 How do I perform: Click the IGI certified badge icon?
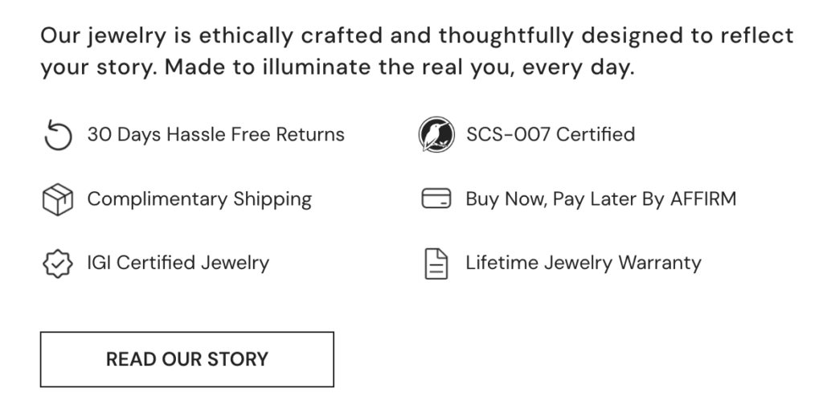pos(57,264)
